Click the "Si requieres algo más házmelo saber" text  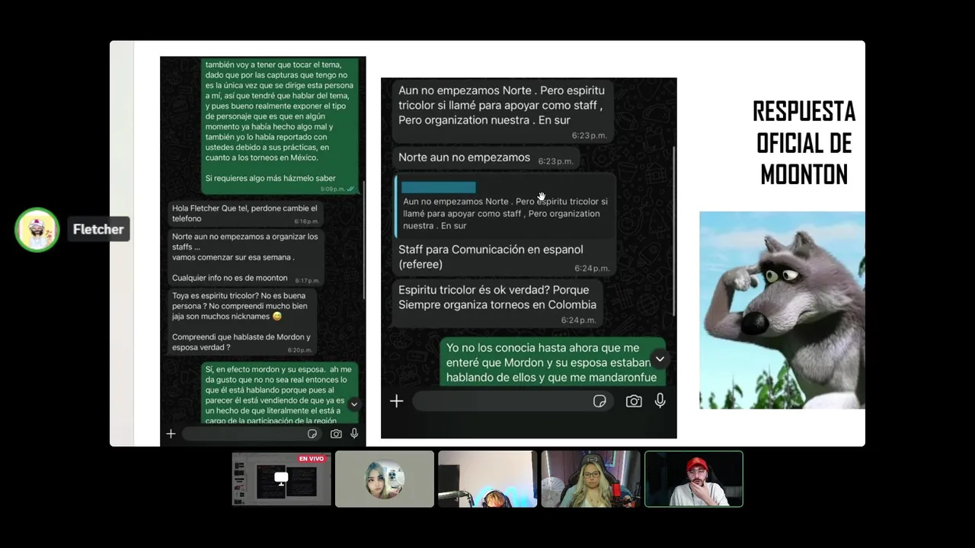coord(270,178)
